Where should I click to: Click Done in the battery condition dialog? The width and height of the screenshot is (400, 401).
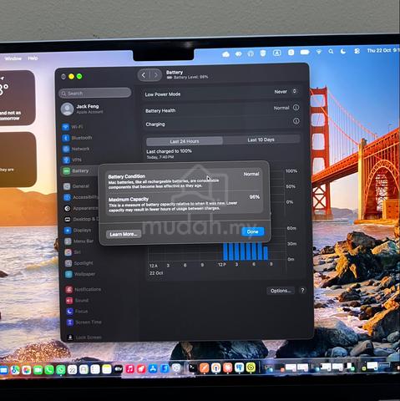(252, 231)
